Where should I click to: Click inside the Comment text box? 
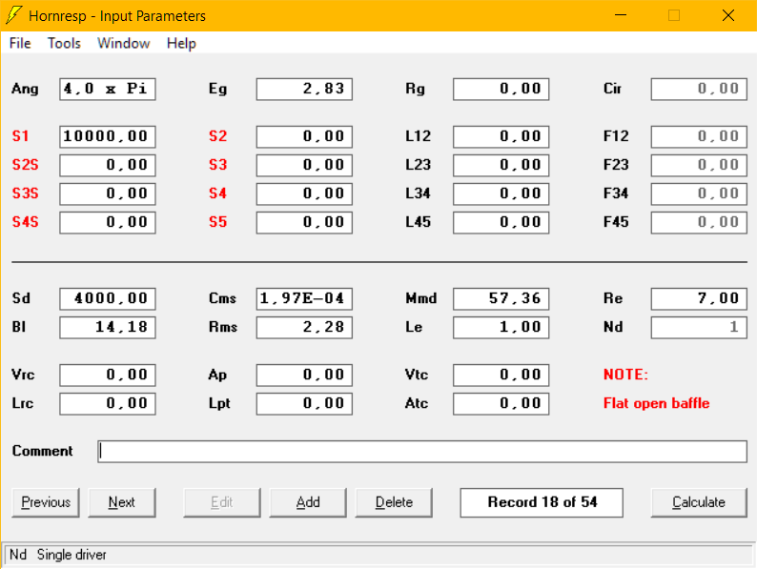[422, 451]
